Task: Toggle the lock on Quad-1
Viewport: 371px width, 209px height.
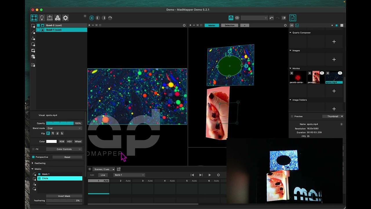Action: [42, 30]
